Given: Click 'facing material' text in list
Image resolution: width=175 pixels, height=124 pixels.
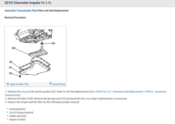Looking at the screenshot, I should point(25,112).
